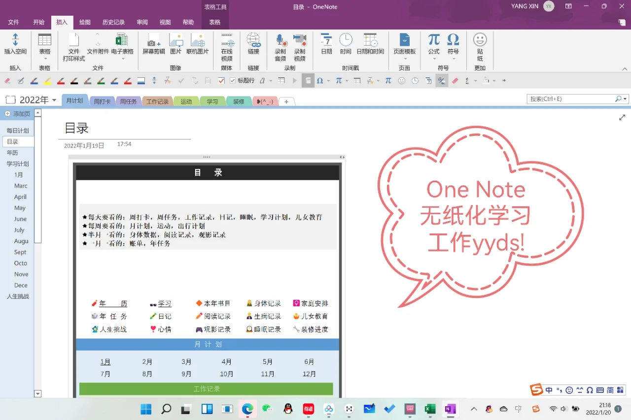Select the eraser in quick toolbar
The image size is (631, 420).
pyautogui.click(x=7, y=81)
